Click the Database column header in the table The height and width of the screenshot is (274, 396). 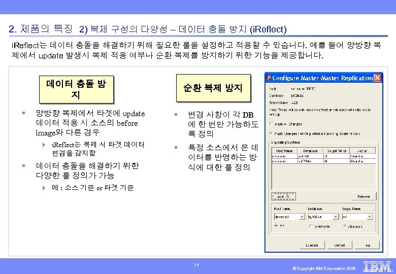[x=310, y=151]
